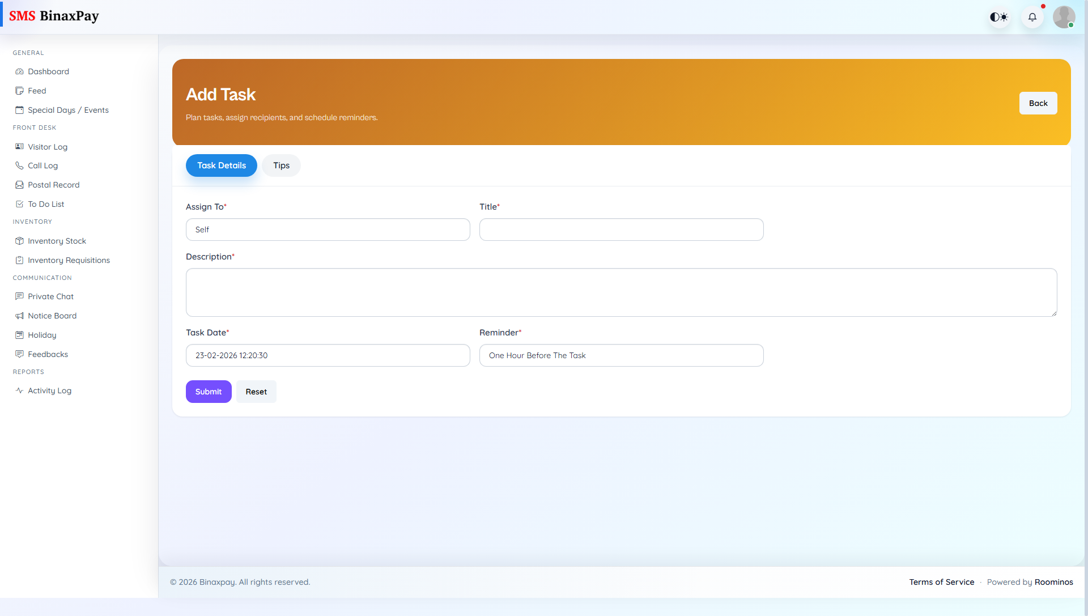This screenshot has width=1088, height=616.
Task: Click the Postal Record sidebar icon
Action: (19, 184)
